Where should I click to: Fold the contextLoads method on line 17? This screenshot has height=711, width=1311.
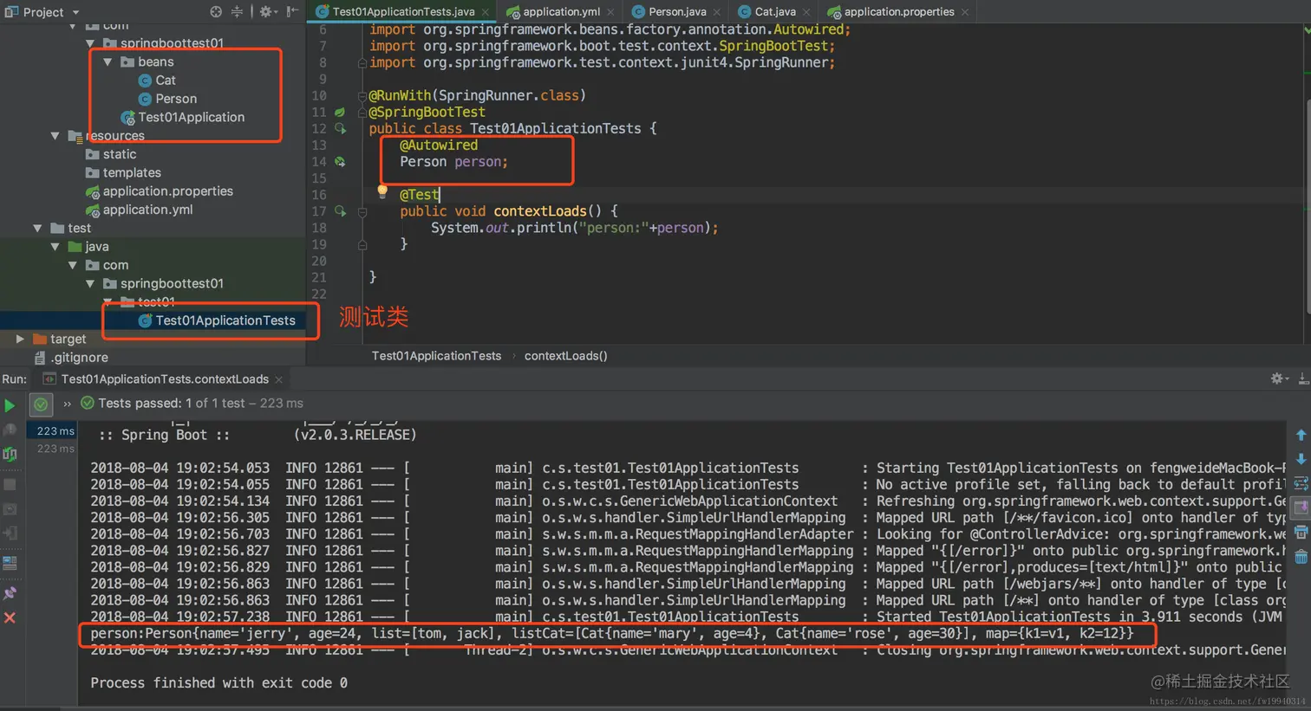tap(362, 211)
